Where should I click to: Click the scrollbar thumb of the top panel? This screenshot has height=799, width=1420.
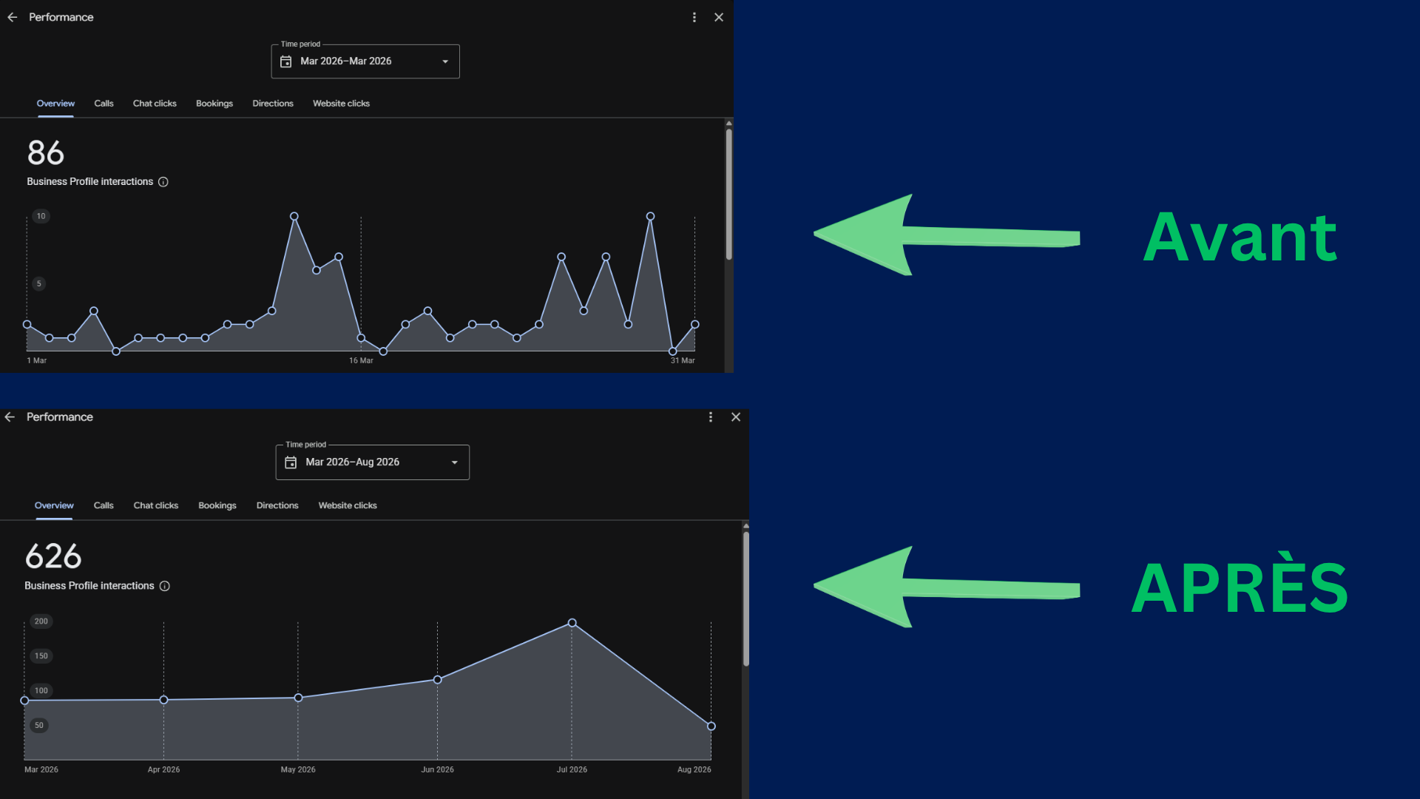[728, 195]
